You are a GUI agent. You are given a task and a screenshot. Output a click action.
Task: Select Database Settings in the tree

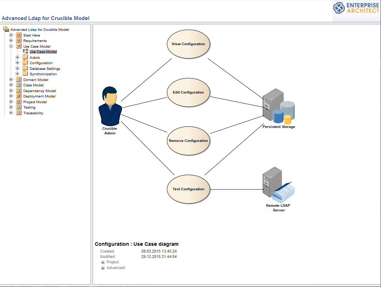tap(45, 68)
